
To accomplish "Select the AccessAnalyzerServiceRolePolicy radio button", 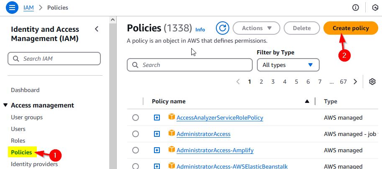I will (x=136, y=118).
